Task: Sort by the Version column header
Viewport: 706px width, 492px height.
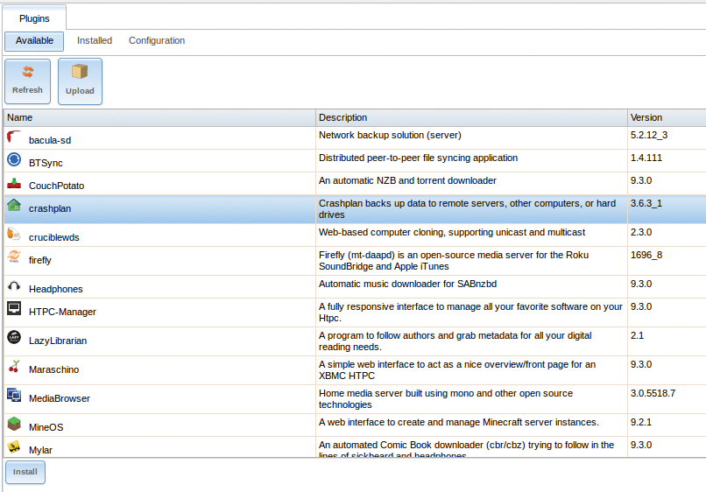Action: 667,117
